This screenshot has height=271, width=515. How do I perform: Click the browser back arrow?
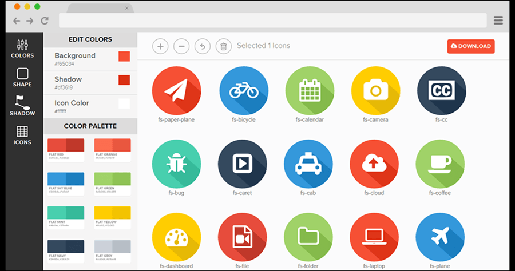[17, 21]
